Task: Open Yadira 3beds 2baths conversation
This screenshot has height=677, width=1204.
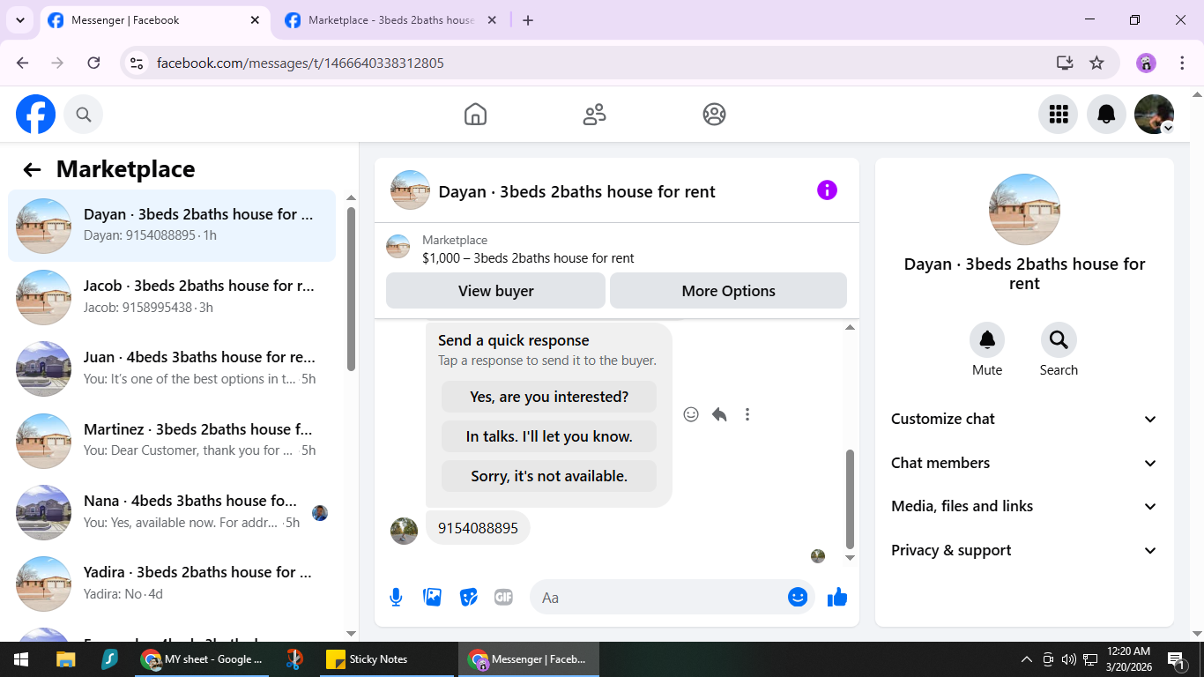Action: click(x=172, y=584)
